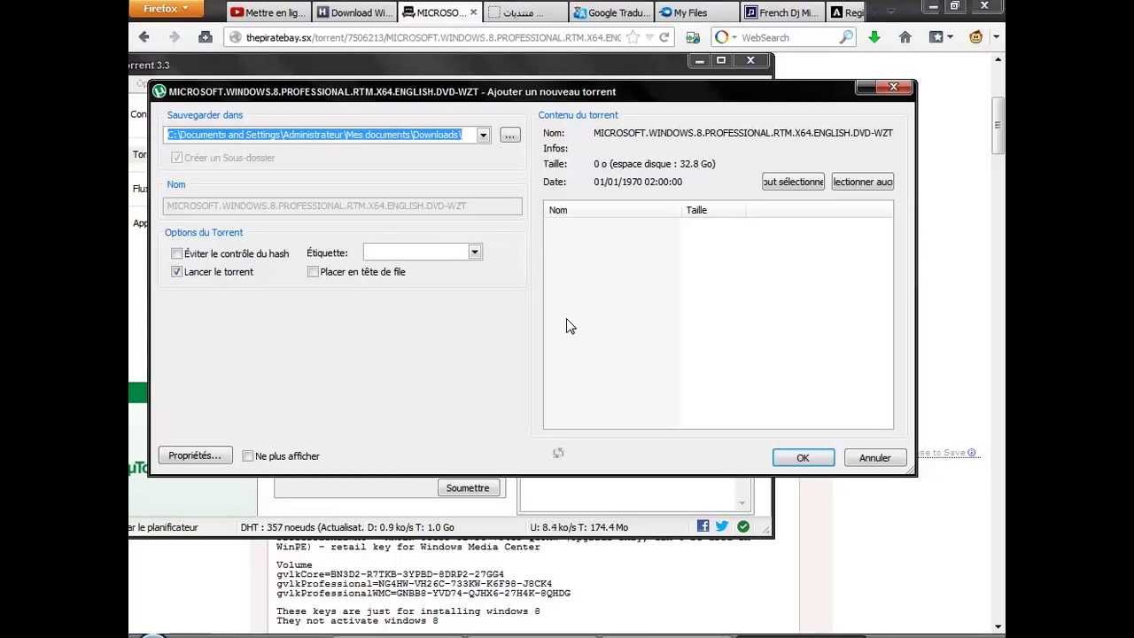The height and width of the screenshot is (638, 1134).
Task: Reload the page with refresh icon
Action: tap(664, 37)
